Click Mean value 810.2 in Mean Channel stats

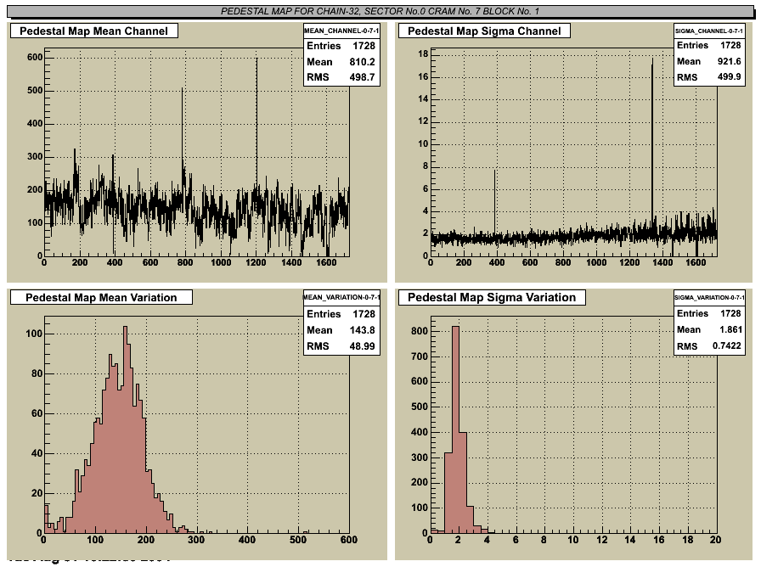click(362, 62)
